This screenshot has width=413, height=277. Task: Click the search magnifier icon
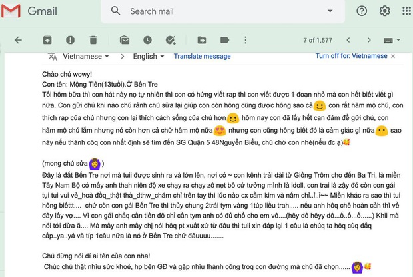[x=115, y=11]
